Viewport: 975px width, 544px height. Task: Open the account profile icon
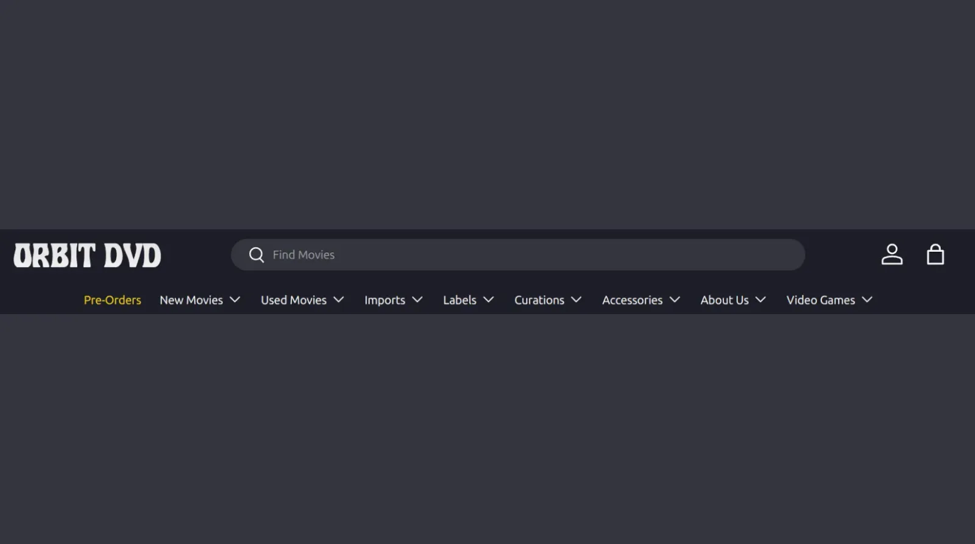coord(892,254)
